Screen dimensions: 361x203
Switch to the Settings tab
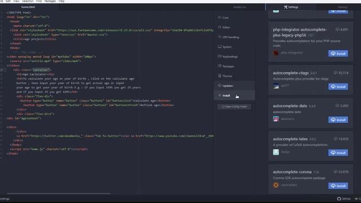291,7
